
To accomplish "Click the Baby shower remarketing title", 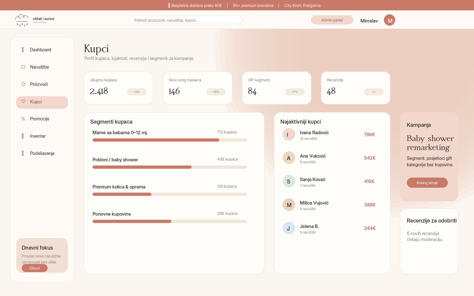I will pyautogui.click(x=430, y=143).
